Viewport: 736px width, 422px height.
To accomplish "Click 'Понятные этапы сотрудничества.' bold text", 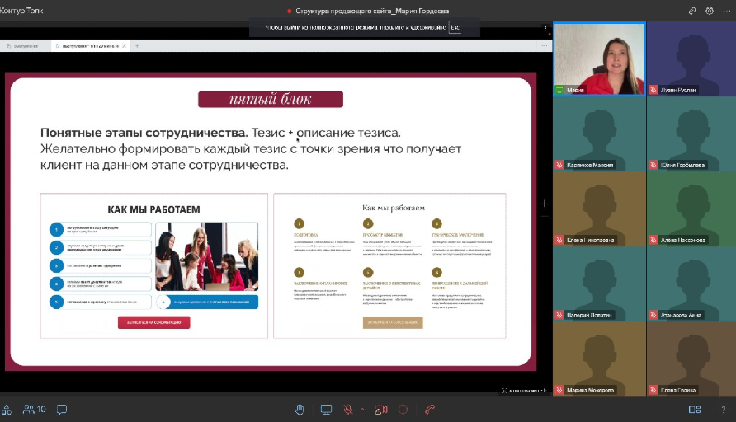I will point(144,133).
